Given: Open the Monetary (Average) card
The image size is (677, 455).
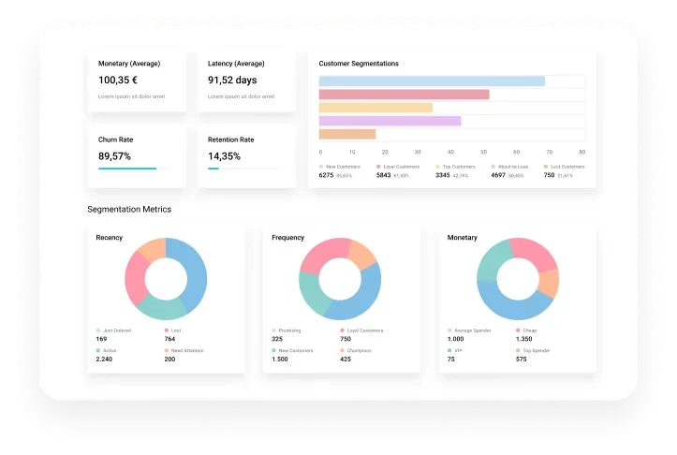Looking at the screenshot, I should pyautogui.click(x=137, y=81).
